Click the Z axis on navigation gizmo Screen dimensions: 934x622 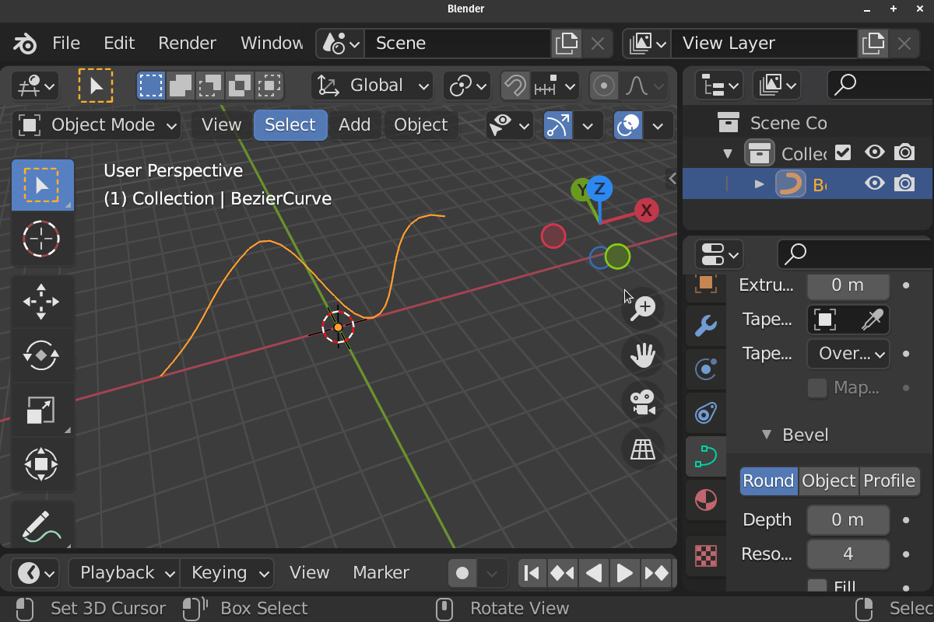pyautogui.click(x=599, y=188)
